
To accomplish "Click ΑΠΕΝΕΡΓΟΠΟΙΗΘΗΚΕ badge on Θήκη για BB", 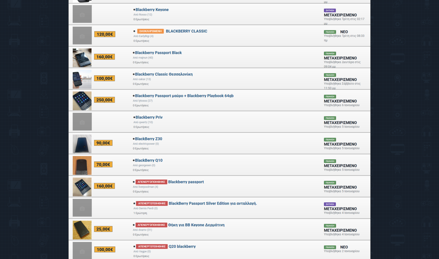I will pyautogui.click(x=151, y=225).
